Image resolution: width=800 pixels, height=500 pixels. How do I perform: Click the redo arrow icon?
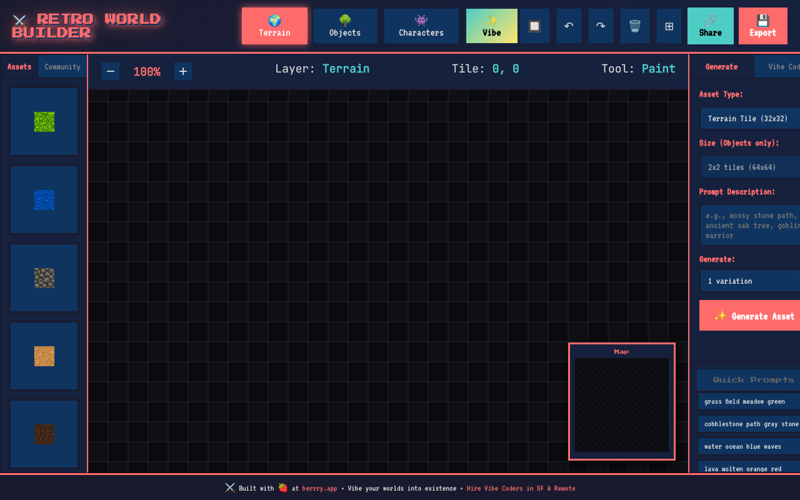601,26
